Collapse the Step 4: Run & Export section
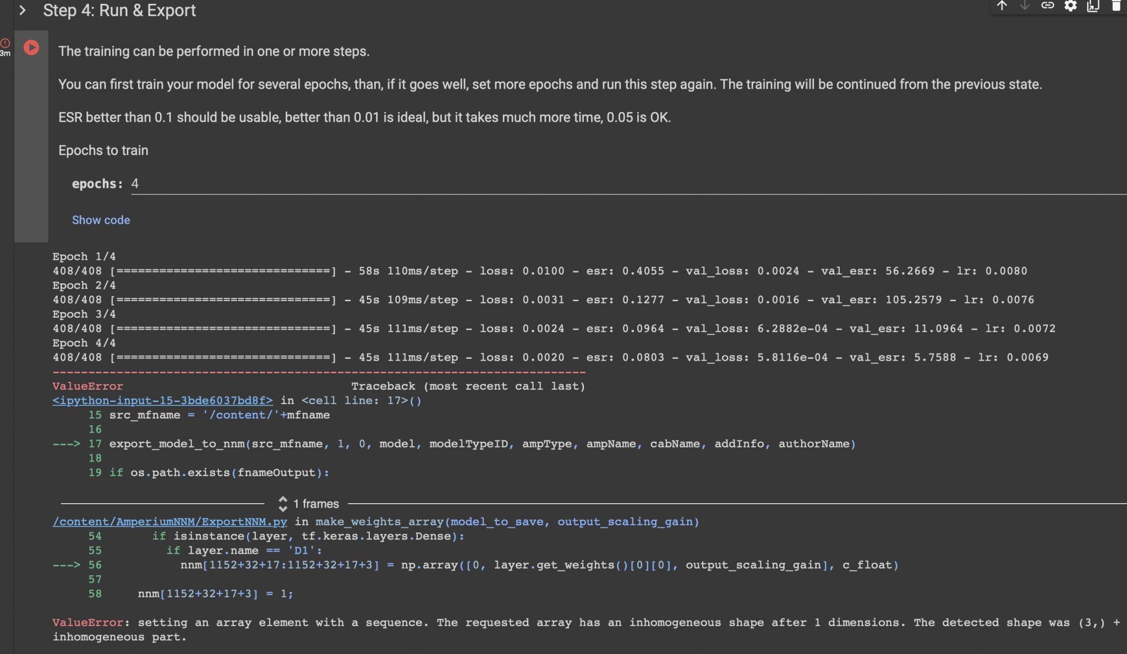 (x=23, y=10)
